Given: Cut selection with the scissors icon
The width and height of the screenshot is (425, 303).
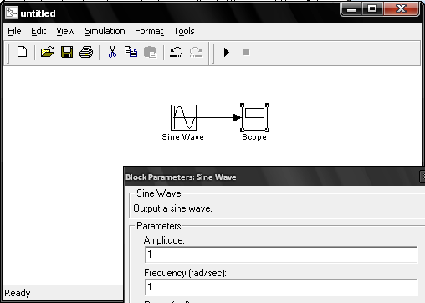Looking at the screenshot, I should pyautogui.click(x=112, y=52).
